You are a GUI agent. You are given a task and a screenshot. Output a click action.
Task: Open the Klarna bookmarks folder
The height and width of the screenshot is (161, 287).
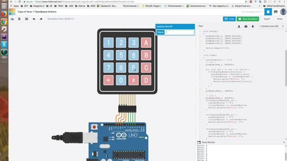80,6
